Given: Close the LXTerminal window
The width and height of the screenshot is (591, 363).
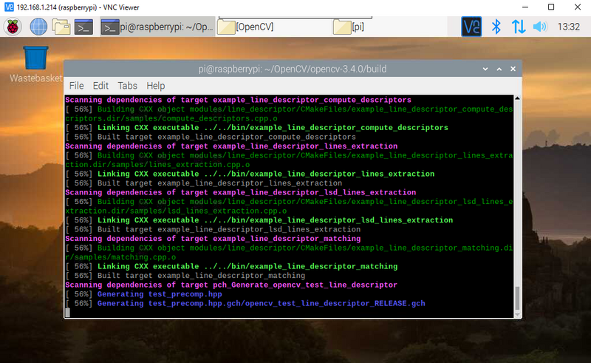Looking at the screenshot, I should coord(513,69).
